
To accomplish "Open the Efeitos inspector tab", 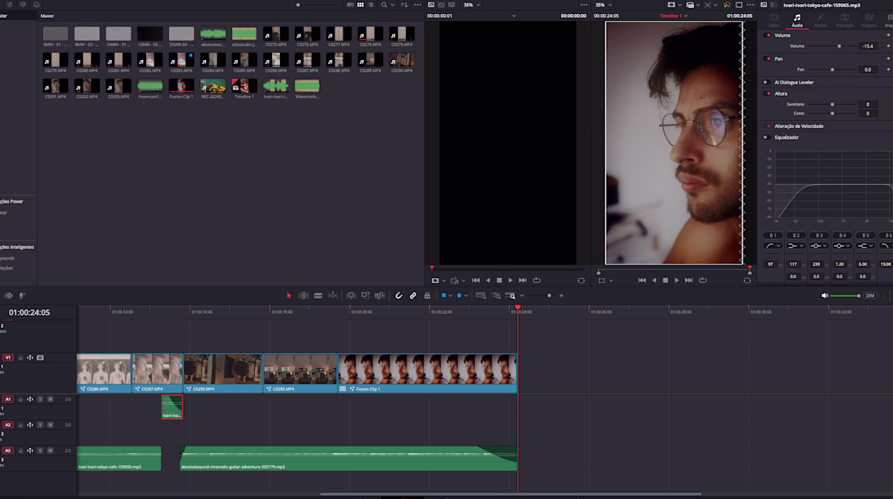I will [x=820, y=20].
